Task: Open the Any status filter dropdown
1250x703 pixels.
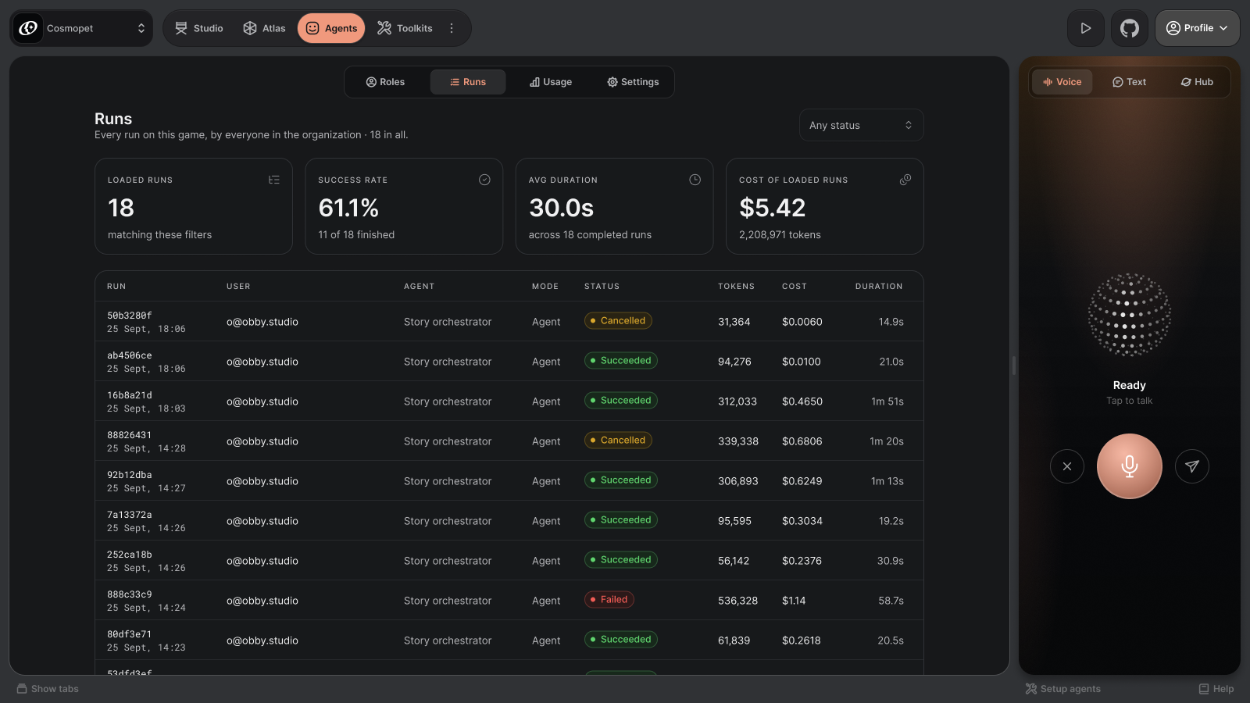Action: point(861,125)
